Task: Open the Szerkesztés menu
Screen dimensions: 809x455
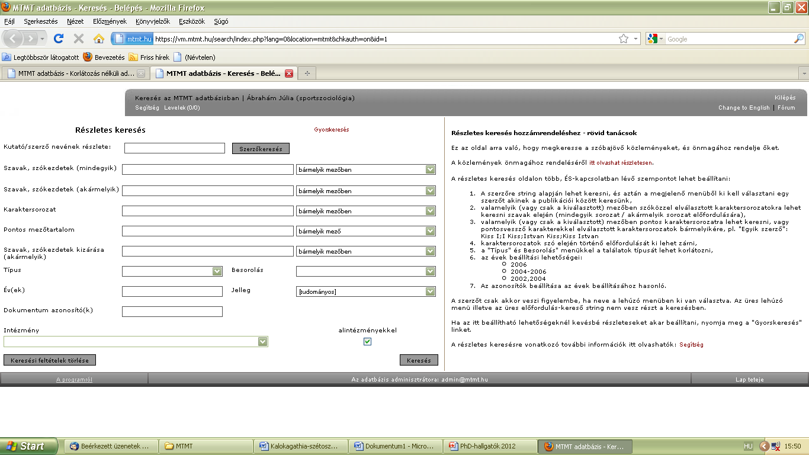Action: point(41,21)
